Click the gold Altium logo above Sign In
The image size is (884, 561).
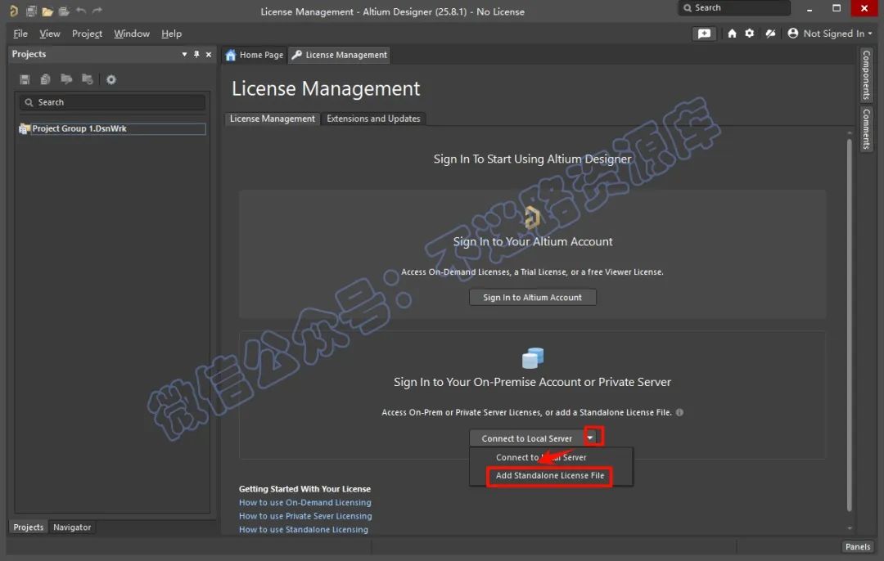532,218
